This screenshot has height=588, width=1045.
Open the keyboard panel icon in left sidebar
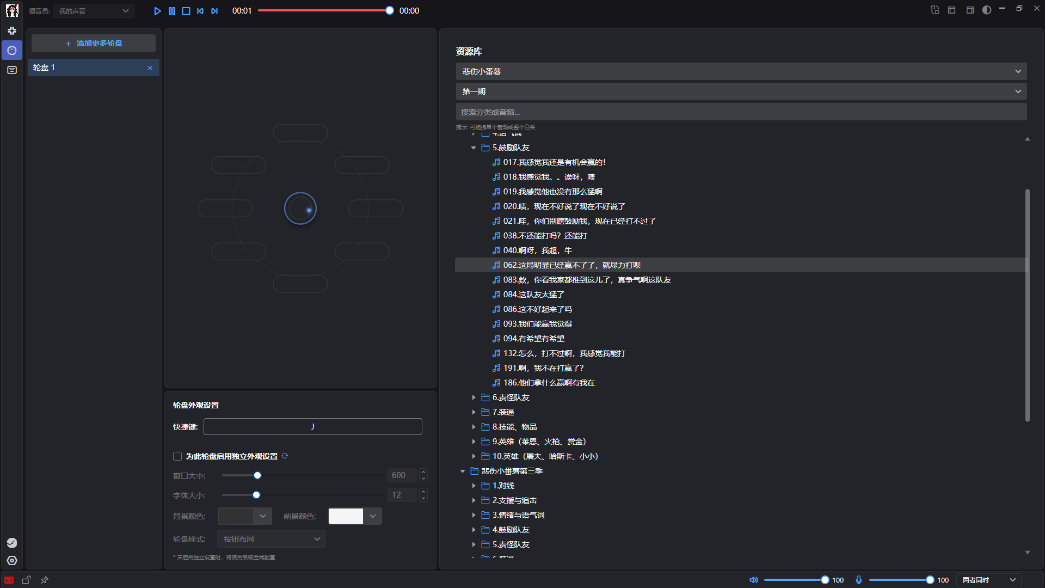(12, 70)
